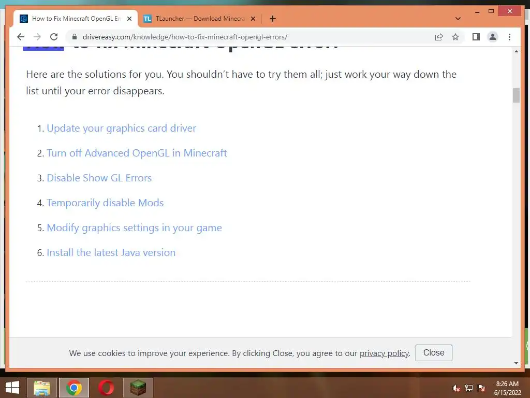
Task: Open Chrome profile avatar
Action: coord(493,37)
